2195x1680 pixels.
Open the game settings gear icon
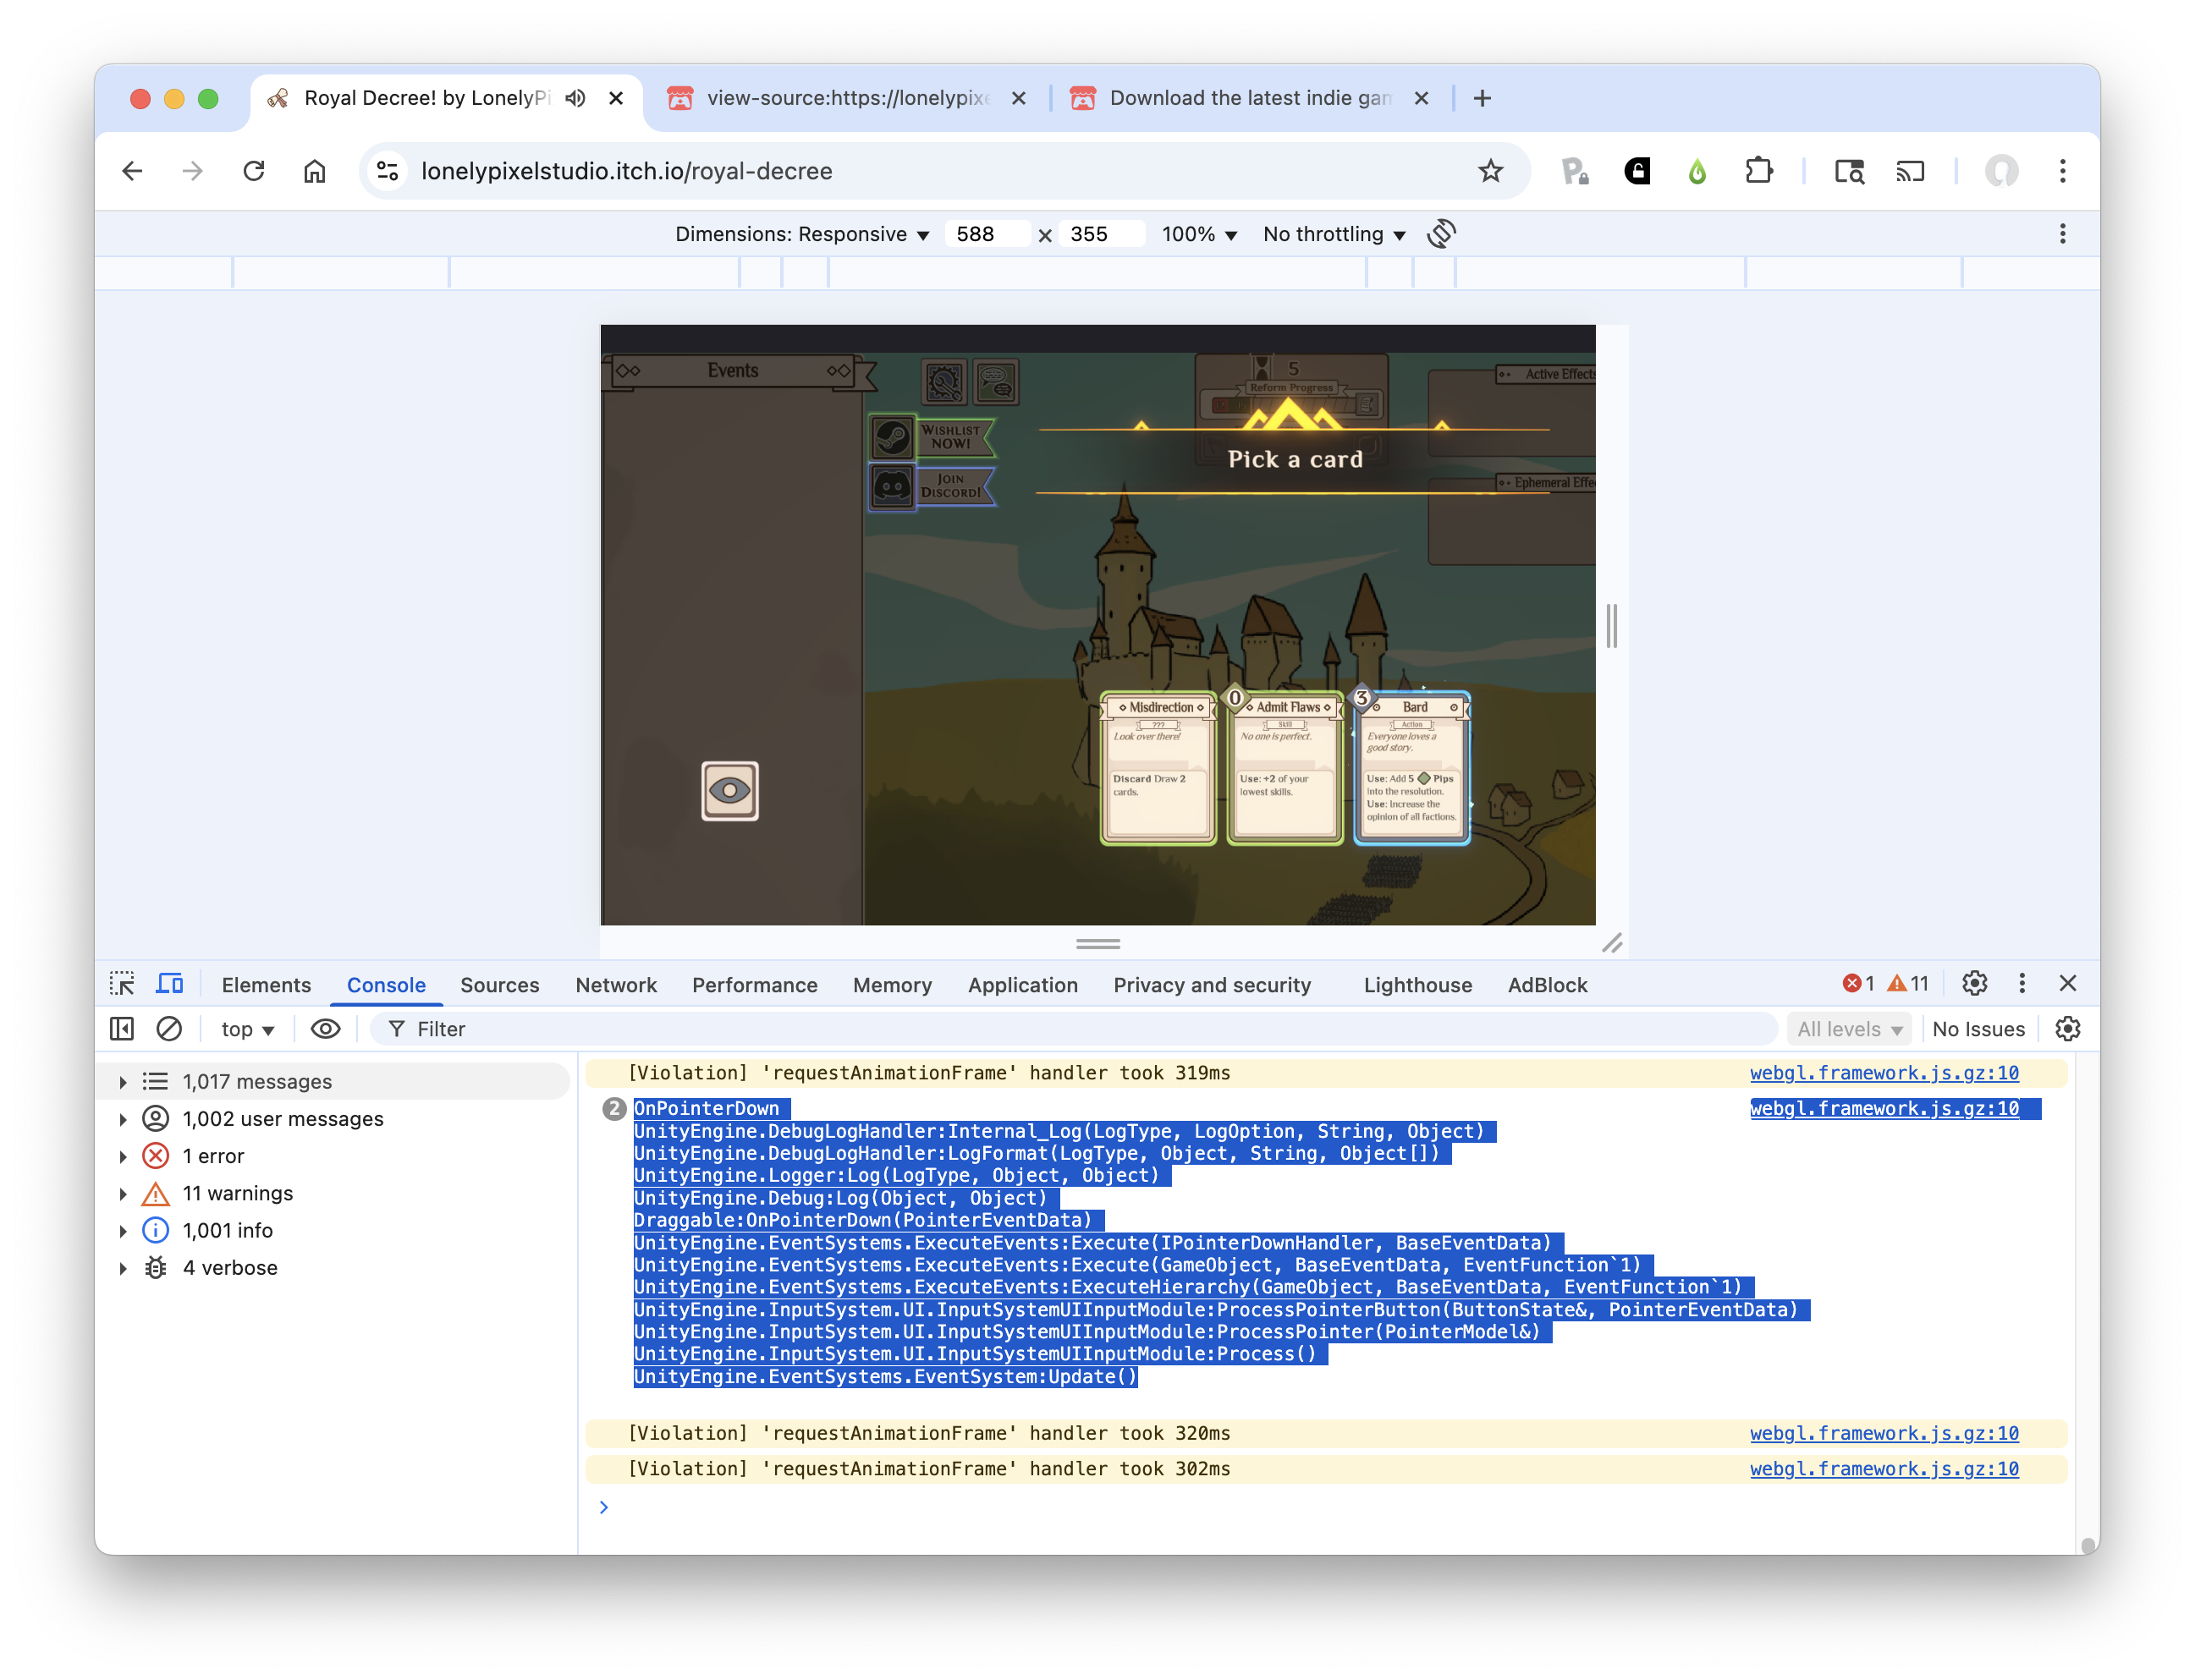click(943, 382)
